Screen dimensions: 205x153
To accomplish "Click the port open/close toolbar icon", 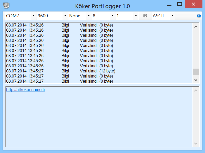I will coord(145,16).
